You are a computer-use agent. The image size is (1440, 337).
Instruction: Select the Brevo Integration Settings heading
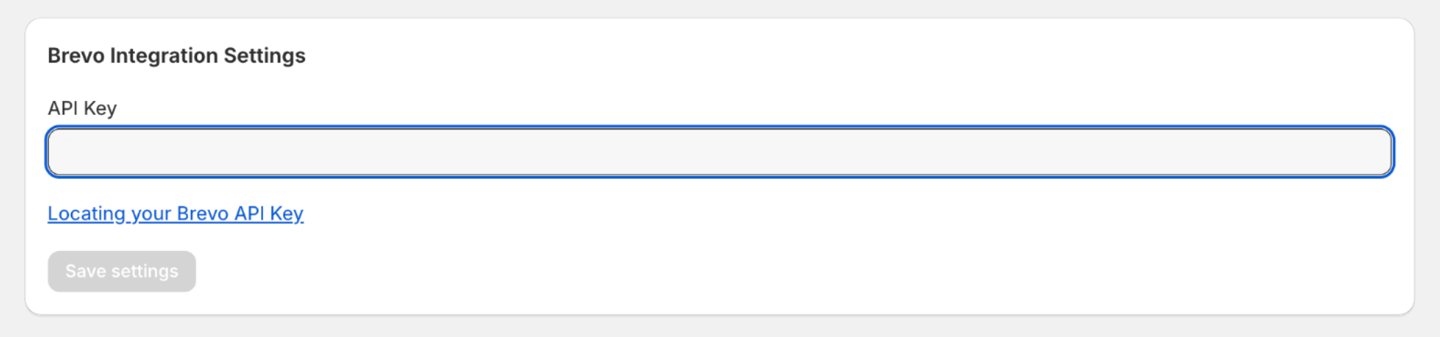176,56
